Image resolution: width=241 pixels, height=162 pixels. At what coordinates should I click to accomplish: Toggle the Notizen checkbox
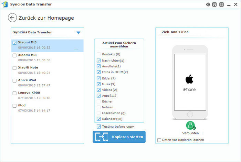point(99,107)
